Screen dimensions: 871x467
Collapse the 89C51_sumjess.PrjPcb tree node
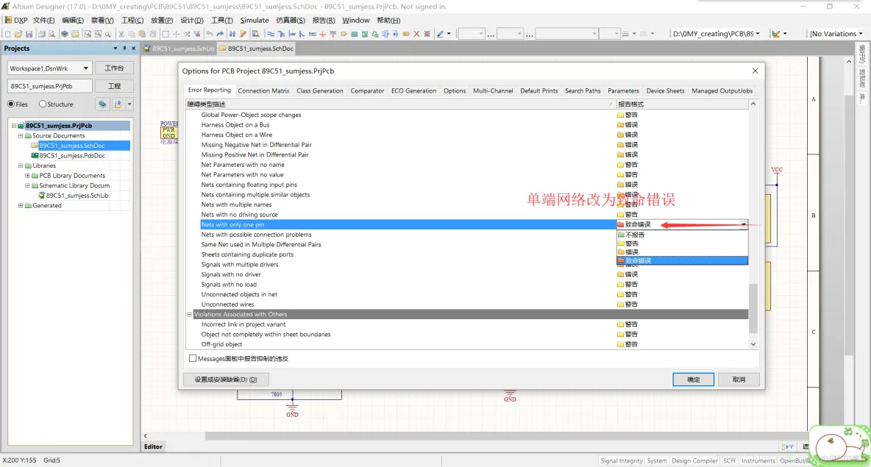click(14, 126)
